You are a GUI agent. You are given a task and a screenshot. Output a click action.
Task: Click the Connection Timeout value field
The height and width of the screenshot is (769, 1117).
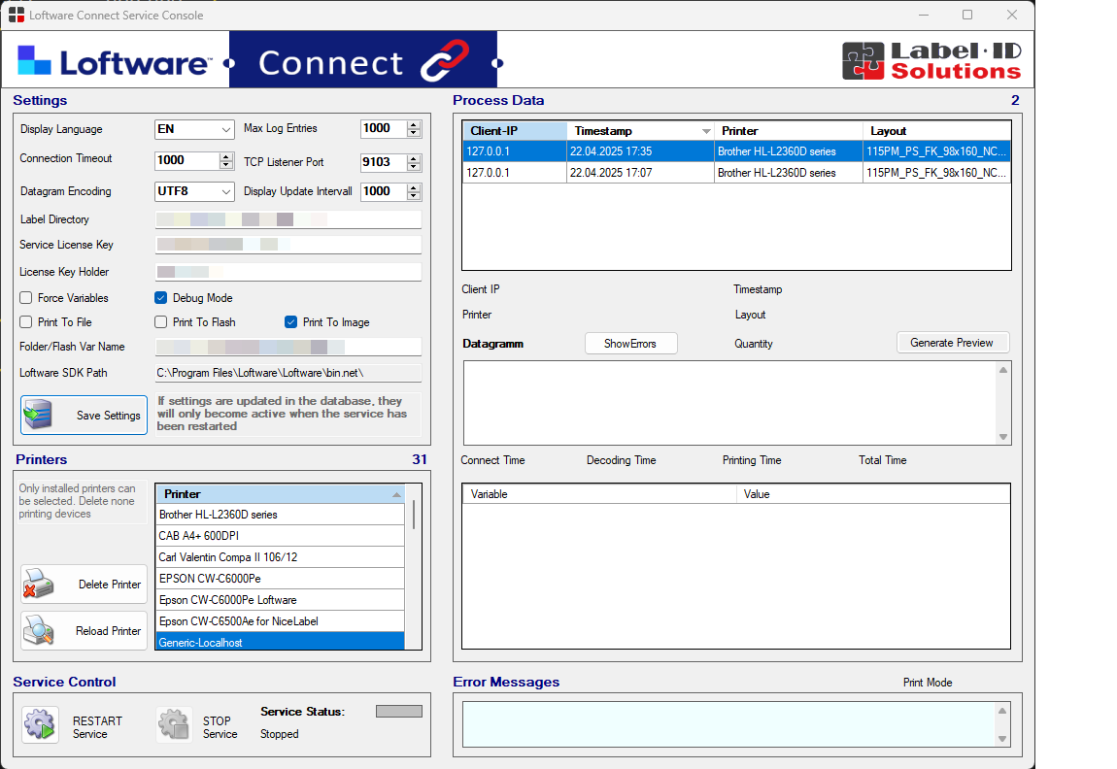[187, 161]
